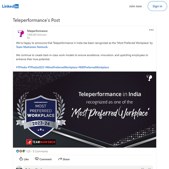Image resolution: width=169 pixels, height=169 pixels.
Task: Click the green clapping reaction emoji
Action: [24, 151]
